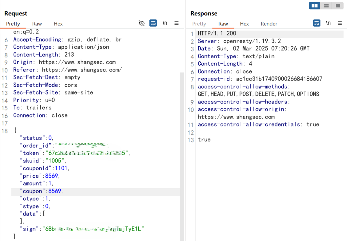The image size is (347, 241).
Task: Click the response word wrap icon
Action: [317, 23]
